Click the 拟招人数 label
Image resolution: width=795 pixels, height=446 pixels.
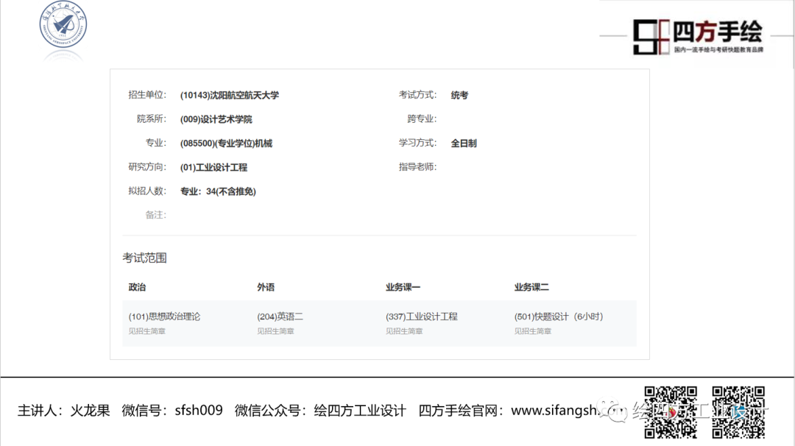click(147, 191)
